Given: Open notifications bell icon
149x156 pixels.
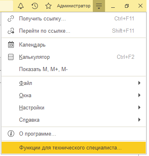Looking at the screenshot, I should pyautogui.click(x=21, y=6).
